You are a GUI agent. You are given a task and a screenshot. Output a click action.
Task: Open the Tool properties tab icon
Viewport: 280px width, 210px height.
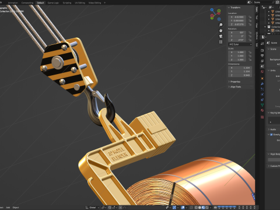tap(262, 44)
